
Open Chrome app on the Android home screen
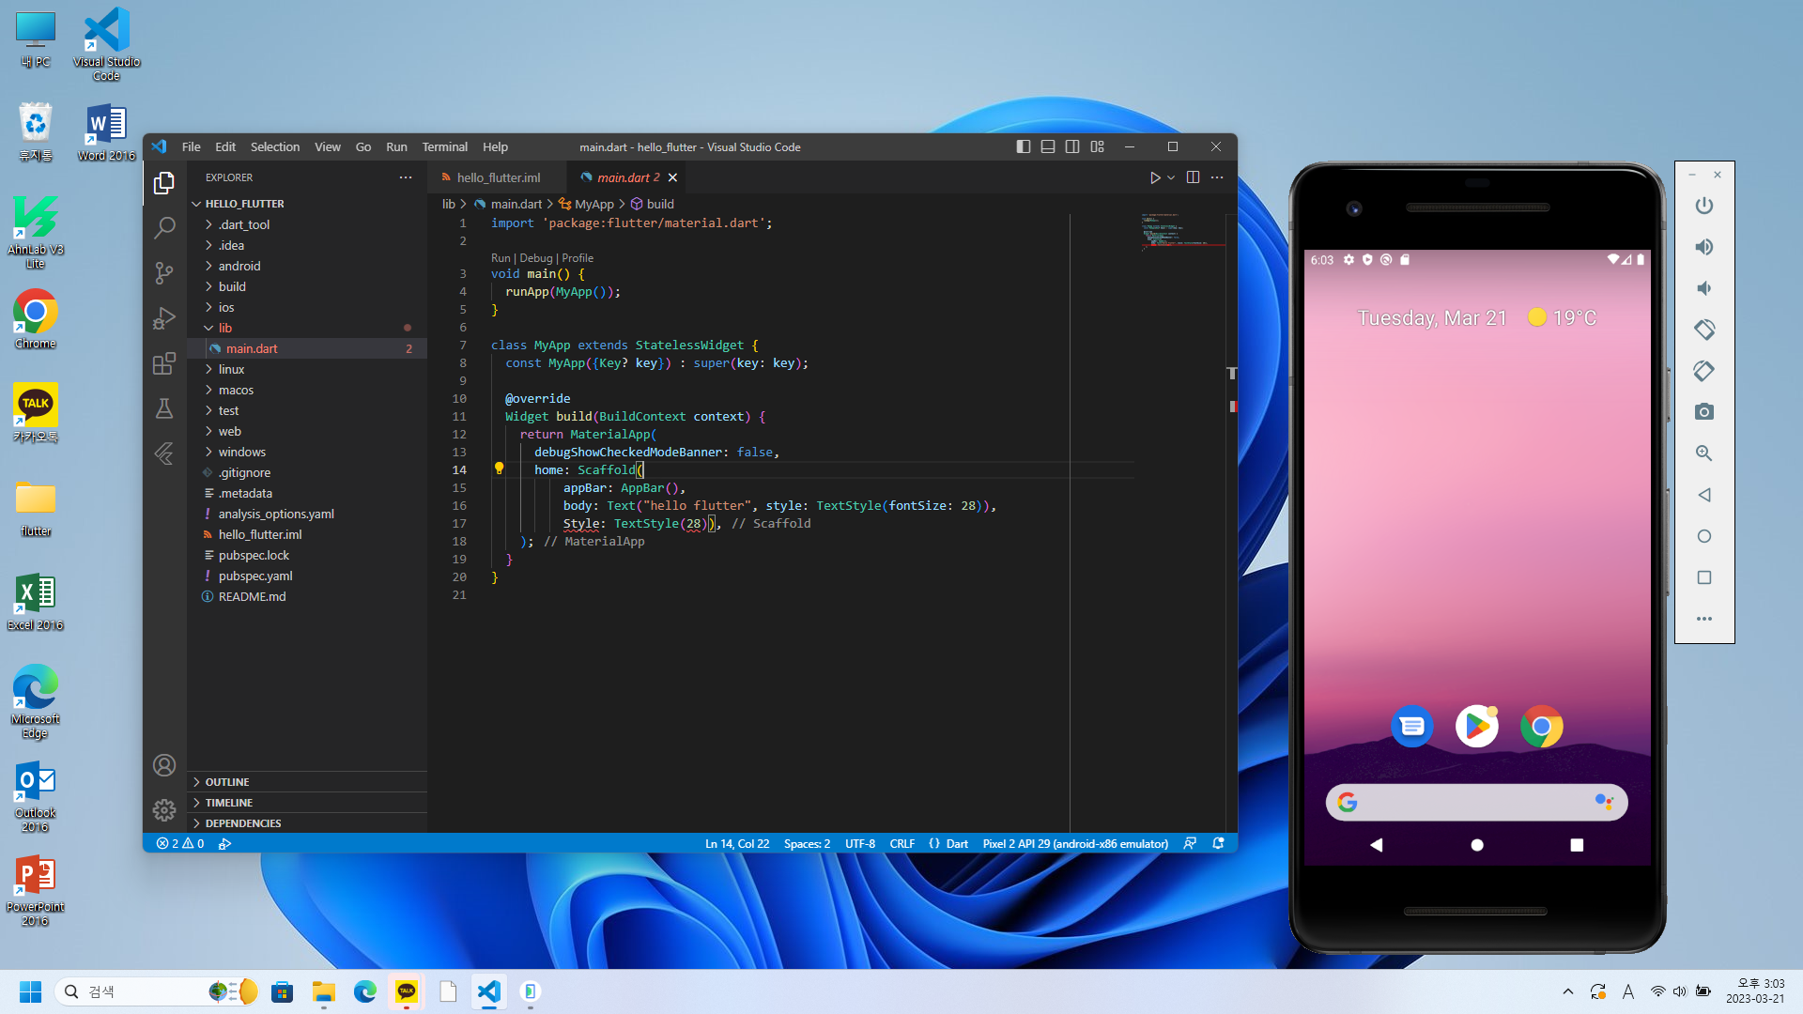[x=1541, y=727]
